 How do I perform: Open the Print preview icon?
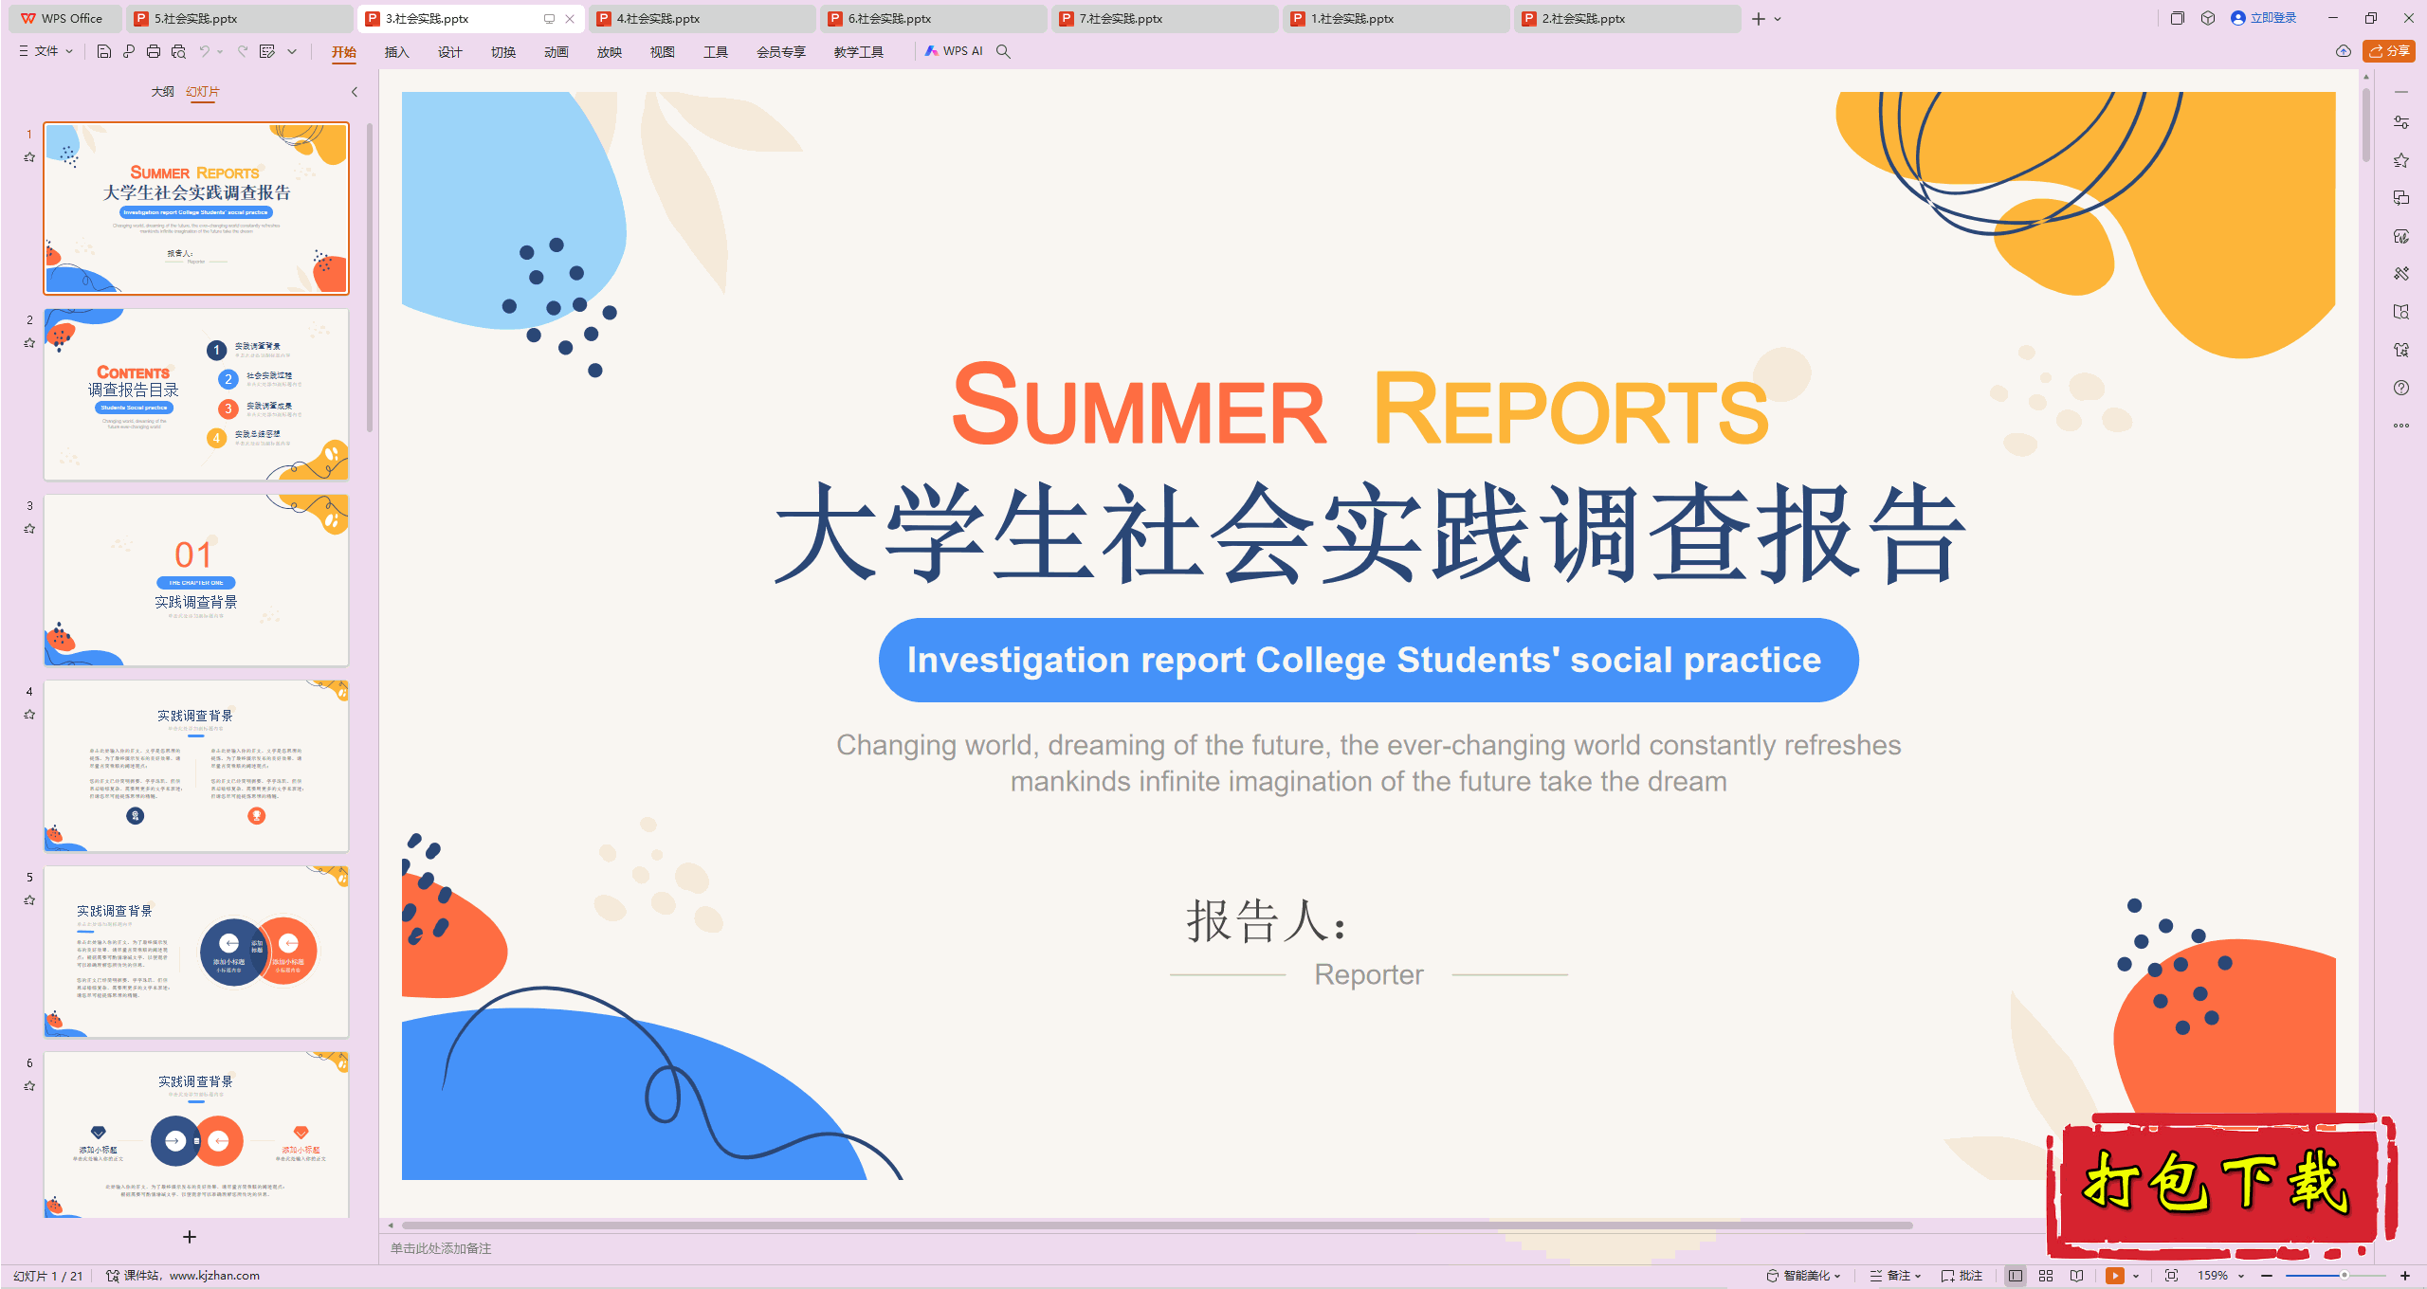(x=178, y=51)
